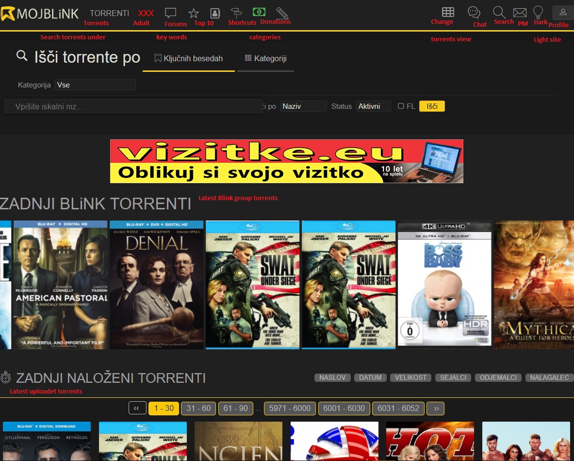
Task: Open the Chat bubbles icon
Action: [474, 13]
